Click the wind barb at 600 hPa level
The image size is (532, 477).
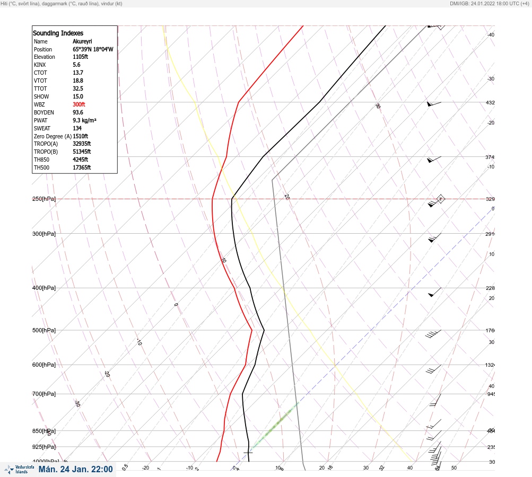pyautogui.click(x=433, y=369)
